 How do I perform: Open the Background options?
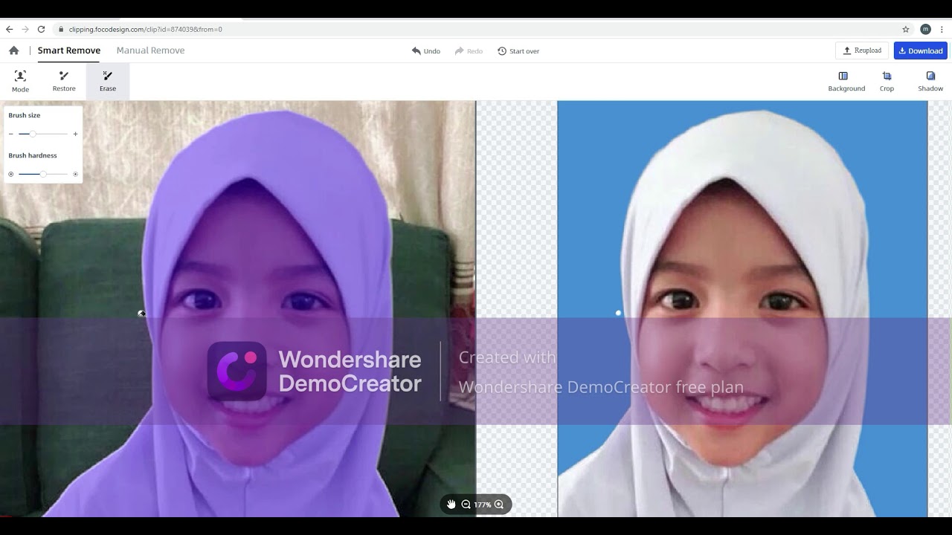846,82
